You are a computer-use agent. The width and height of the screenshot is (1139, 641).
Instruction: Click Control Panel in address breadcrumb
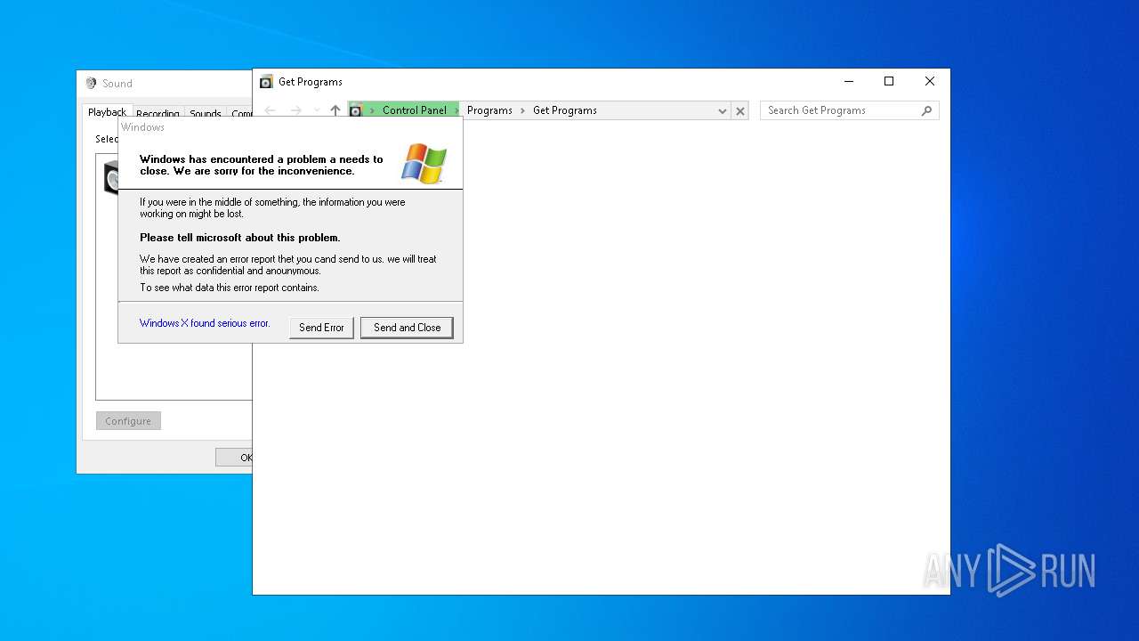tap(415, 110)
